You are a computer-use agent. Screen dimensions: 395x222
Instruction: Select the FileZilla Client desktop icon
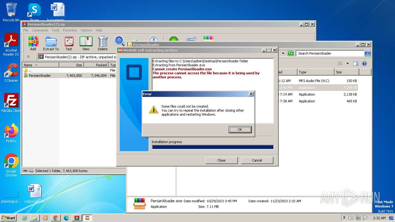click(11, 103)
